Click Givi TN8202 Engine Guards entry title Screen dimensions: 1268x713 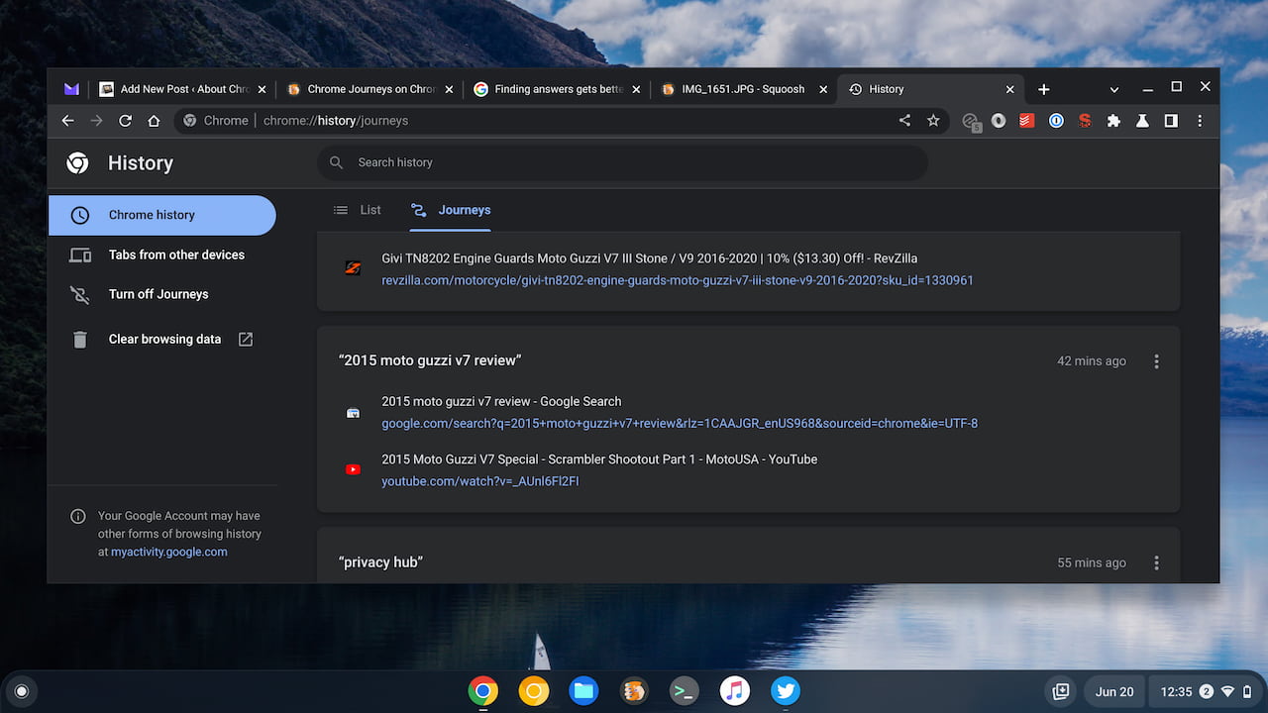tap(650, 258)
